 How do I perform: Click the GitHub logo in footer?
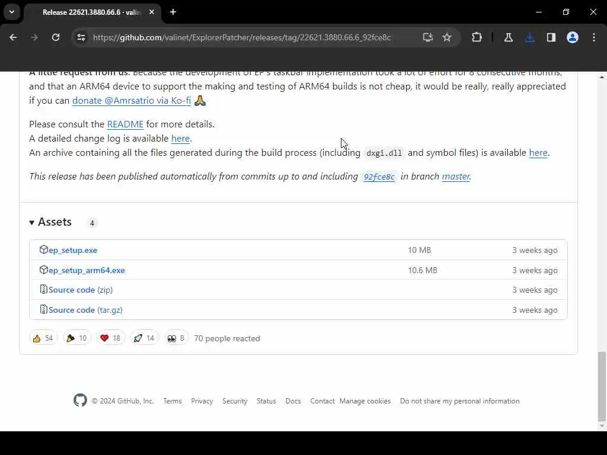80,400
